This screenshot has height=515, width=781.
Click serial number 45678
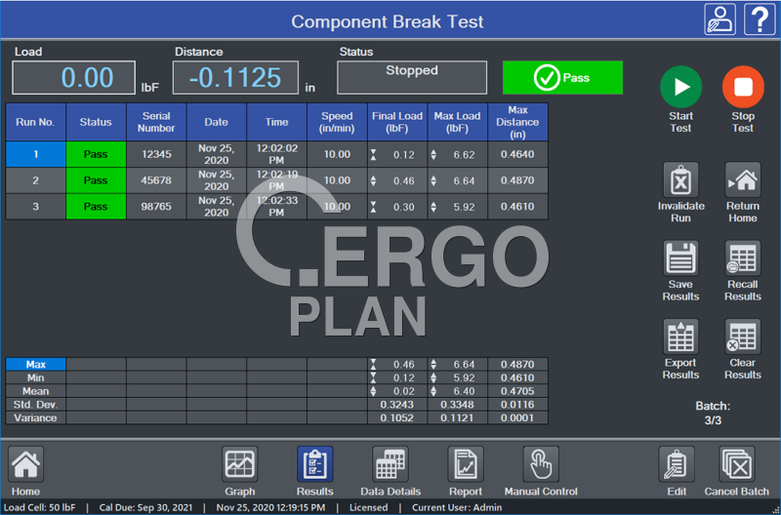156,180
